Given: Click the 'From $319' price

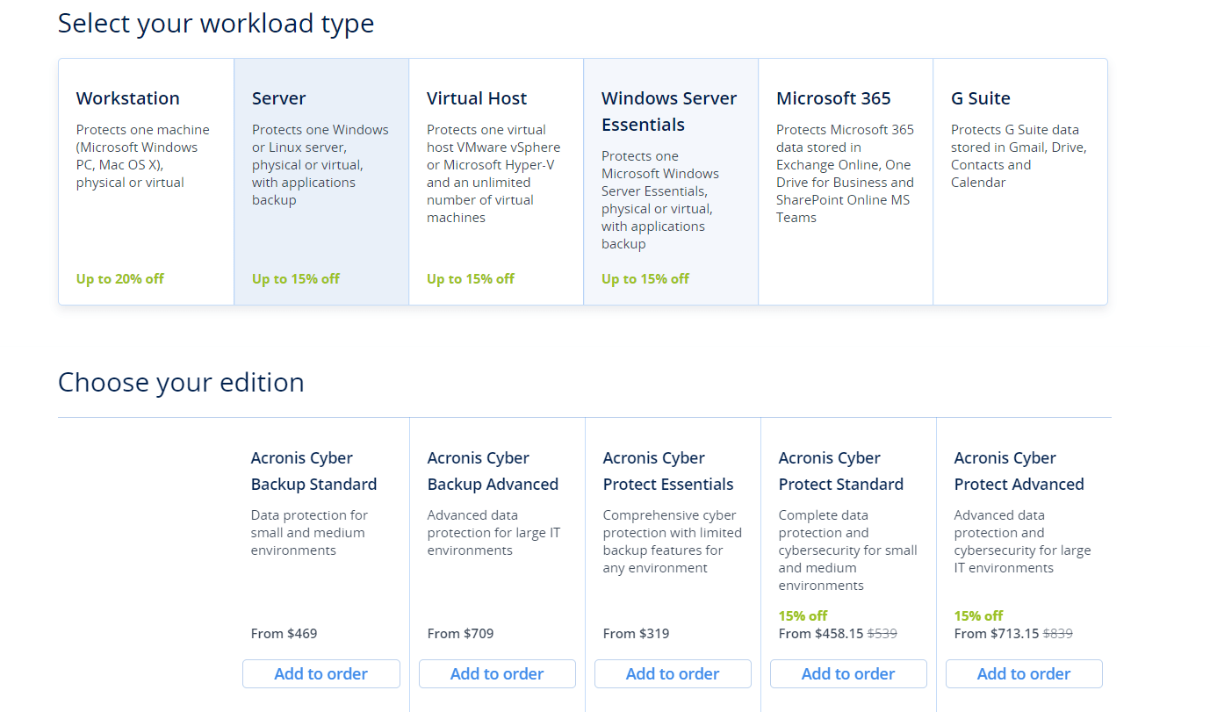Looking at the screenshot, I should coord(637,634).
